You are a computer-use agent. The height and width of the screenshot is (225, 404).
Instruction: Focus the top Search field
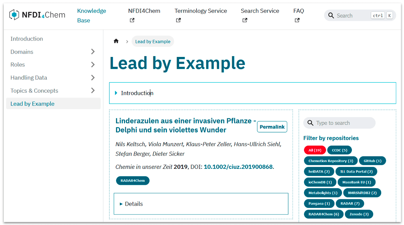tap(360, 16)
